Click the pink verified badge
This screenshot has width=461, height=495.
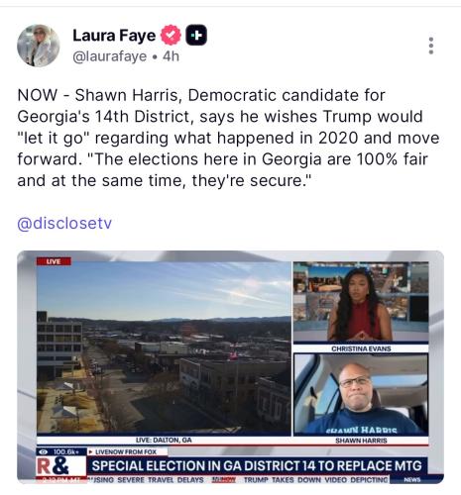pos(171,35)
